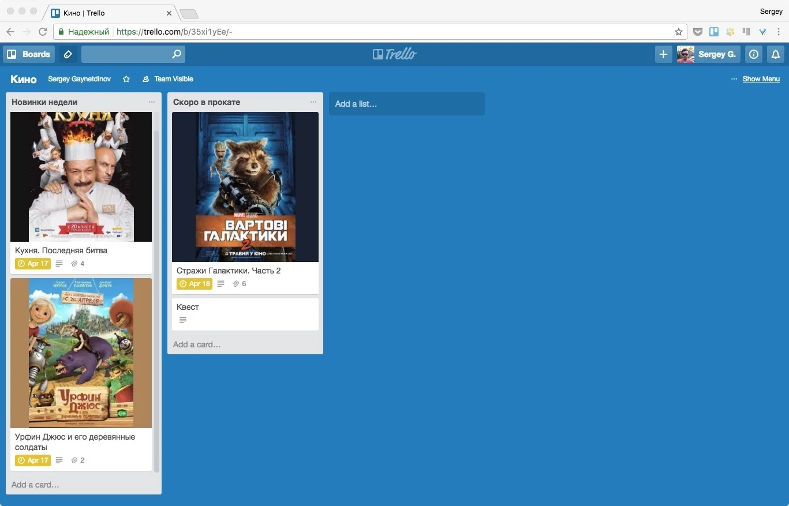Click the Trello logo in the header
This screenshot has width=789, height=506.
395,54
